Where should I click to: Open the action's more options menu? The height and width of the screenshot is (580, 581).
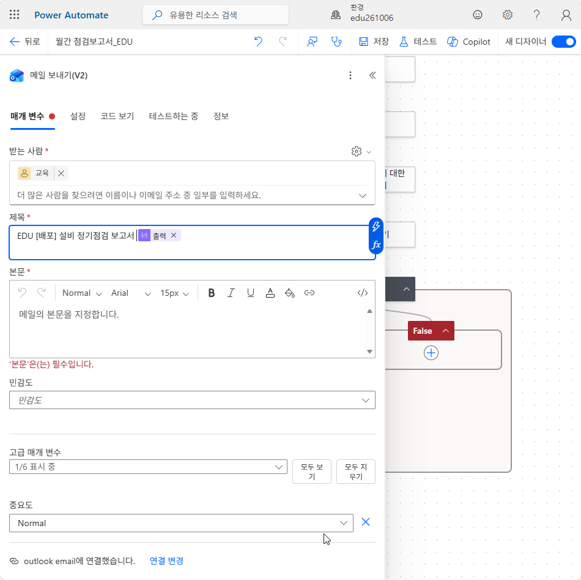point(350,75)
